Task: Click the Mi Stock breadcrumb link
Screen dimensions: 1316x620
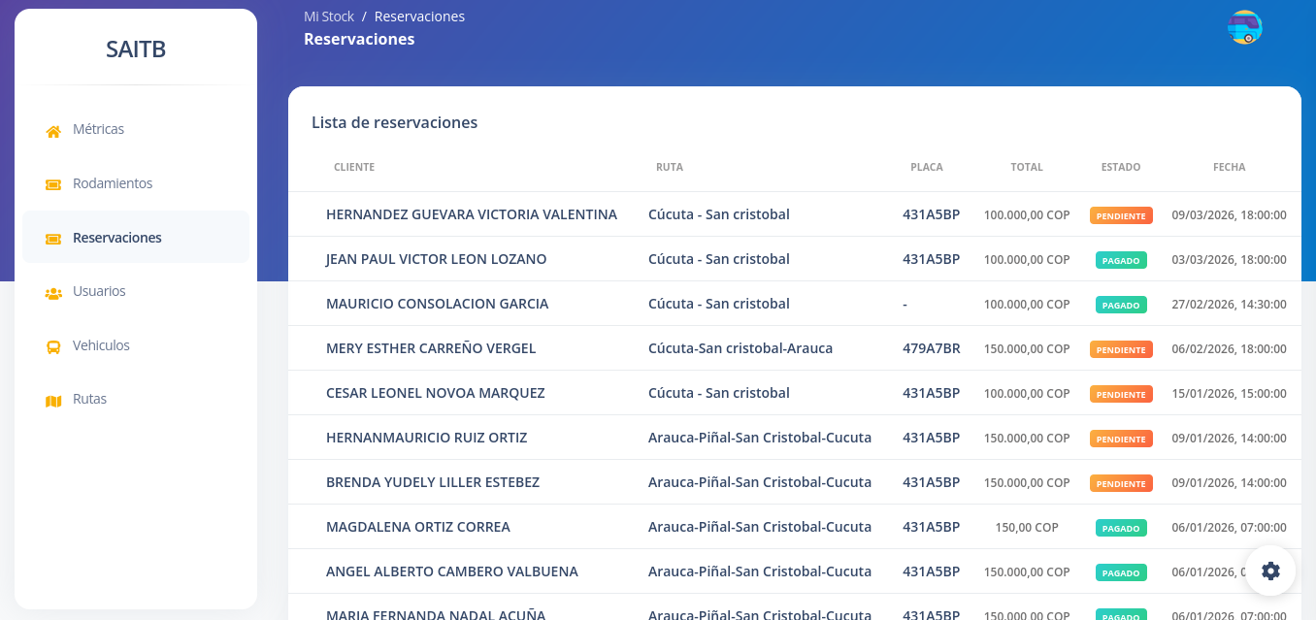Action: point(329,16)
